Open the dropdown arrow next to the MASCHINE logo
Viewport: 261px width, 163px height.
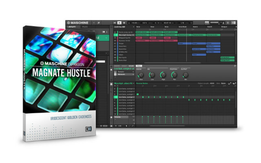click(94, 23)
